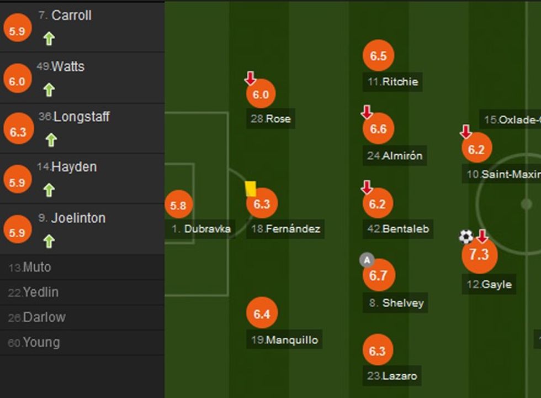
Task: Click the red down arrow above Almirón's rating
Action: [x=367, y=113]
